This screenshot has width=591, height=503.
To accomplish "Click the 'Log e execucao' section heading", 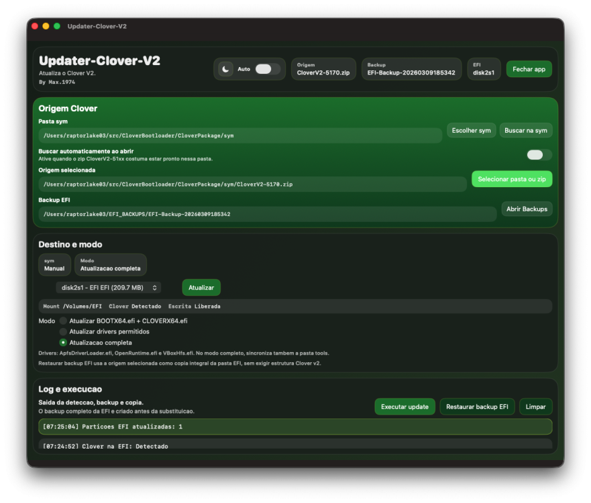I will (x=70, y=389).
